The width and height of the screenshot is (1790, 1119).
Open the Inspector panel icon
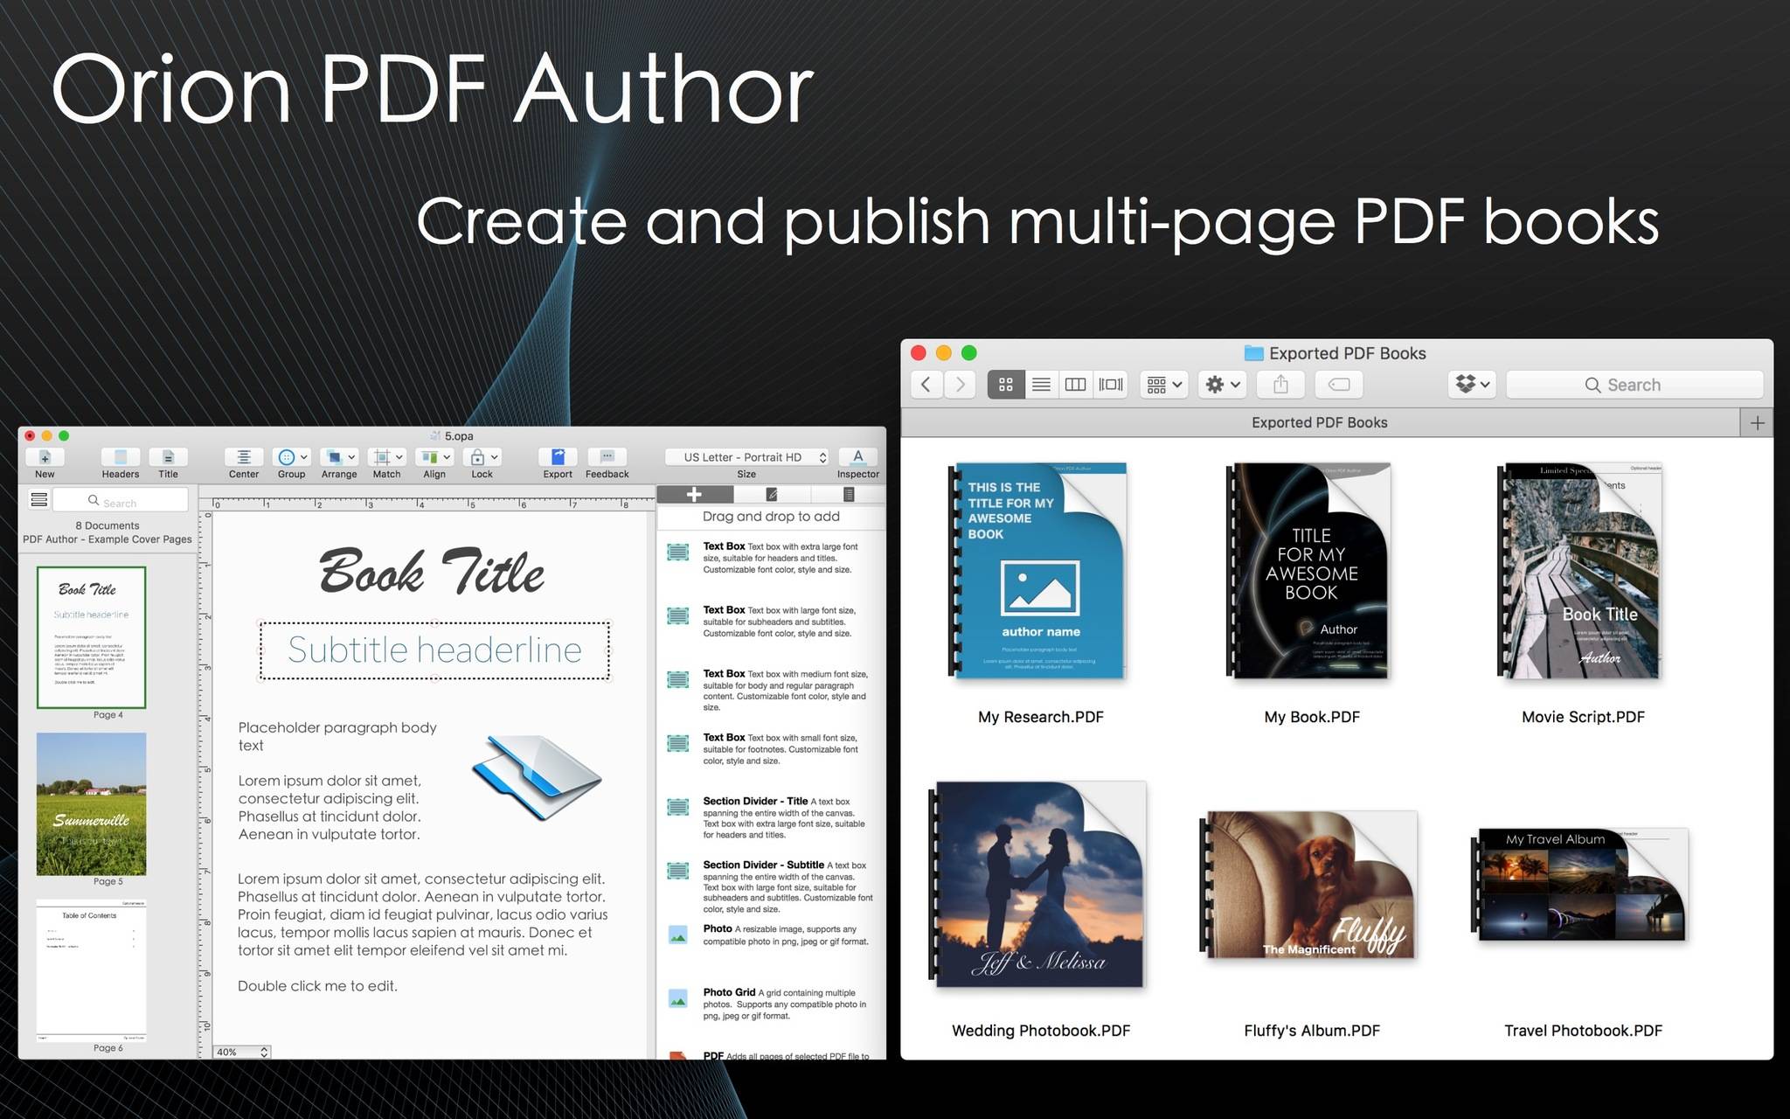[x=858, y=457]
